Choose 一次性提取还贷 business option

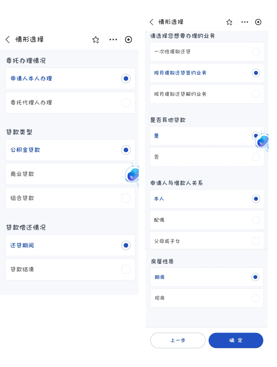tap(207, 52)
